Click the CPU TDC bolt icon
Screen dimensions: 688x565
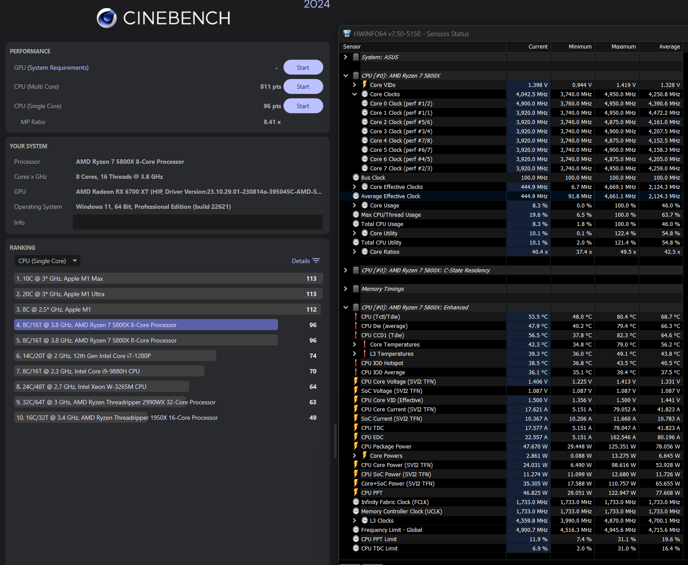point(356,428)
